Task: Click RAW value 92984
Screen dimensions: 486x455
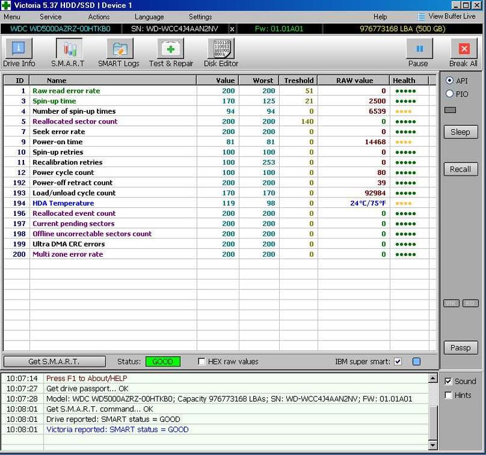Action: 375,193
